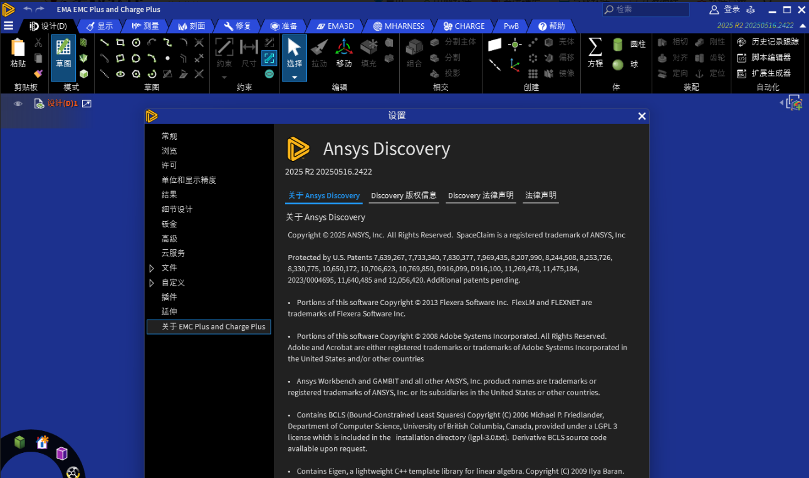Switch to 3D solid cube mode icon
The height and width of the screenshot is (478, 809).
click(x=83, y=73)
